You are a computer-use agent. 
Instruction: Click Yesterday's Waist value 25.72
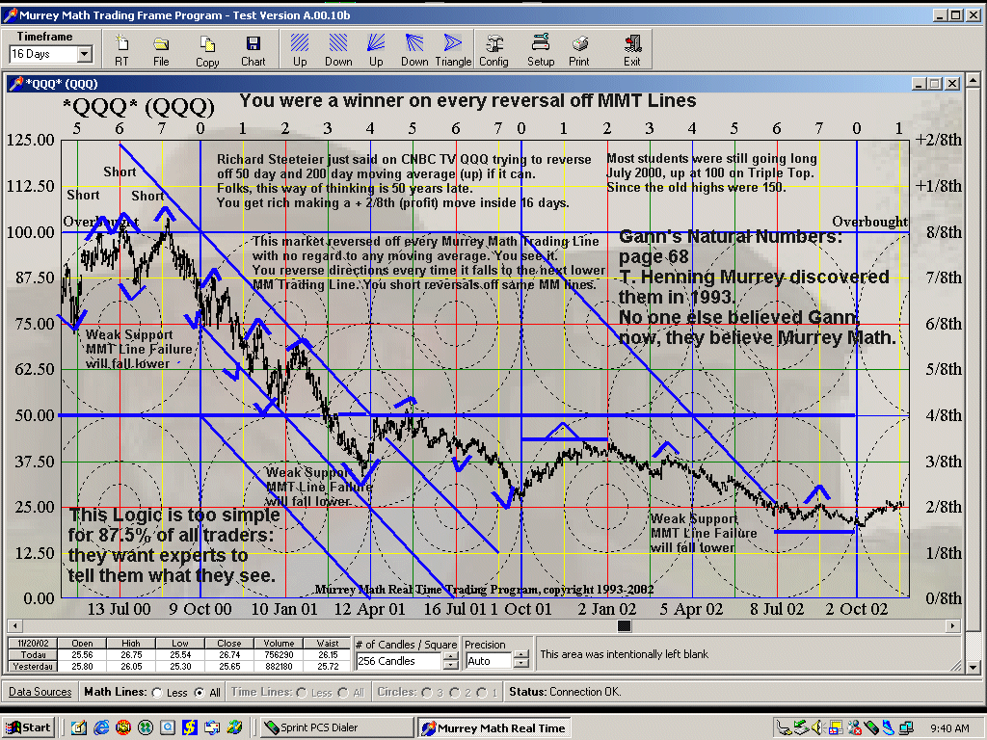(x=328, y=666)
